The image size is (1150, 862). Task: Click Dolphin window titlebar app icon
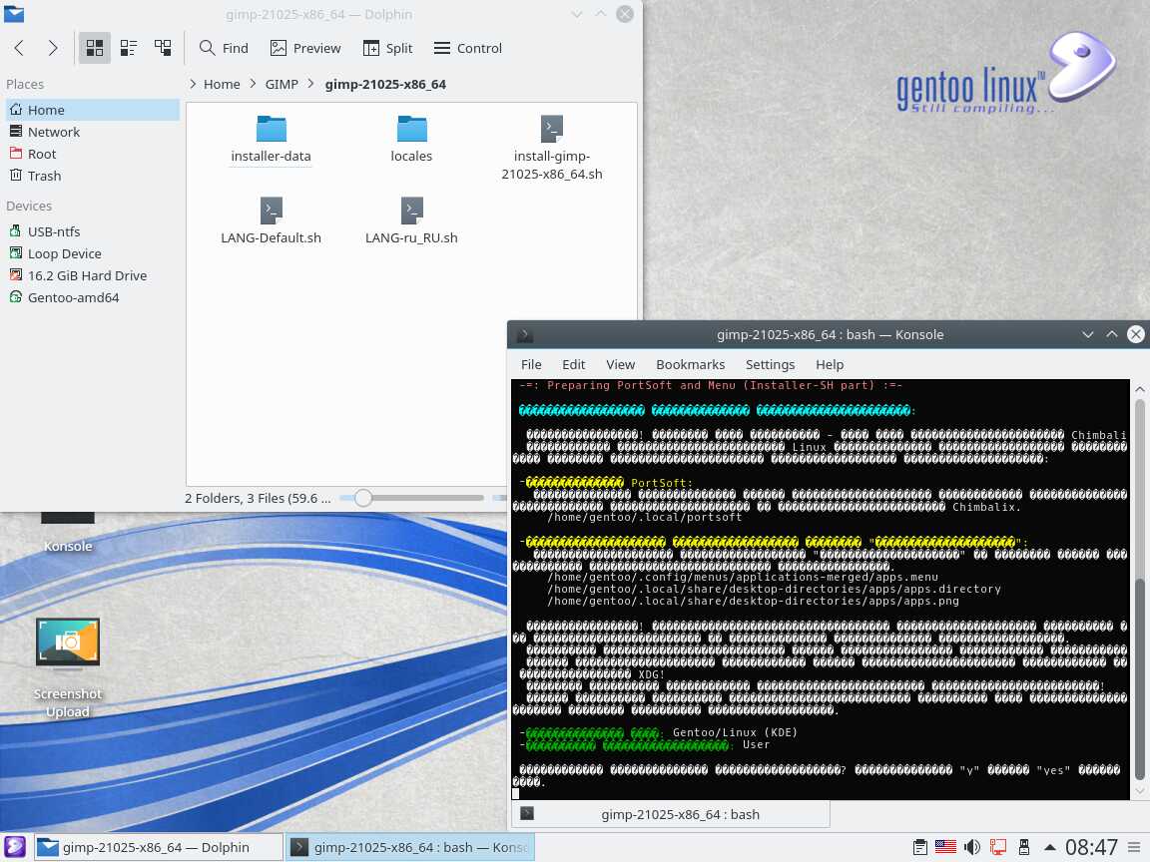click(14, 14)
